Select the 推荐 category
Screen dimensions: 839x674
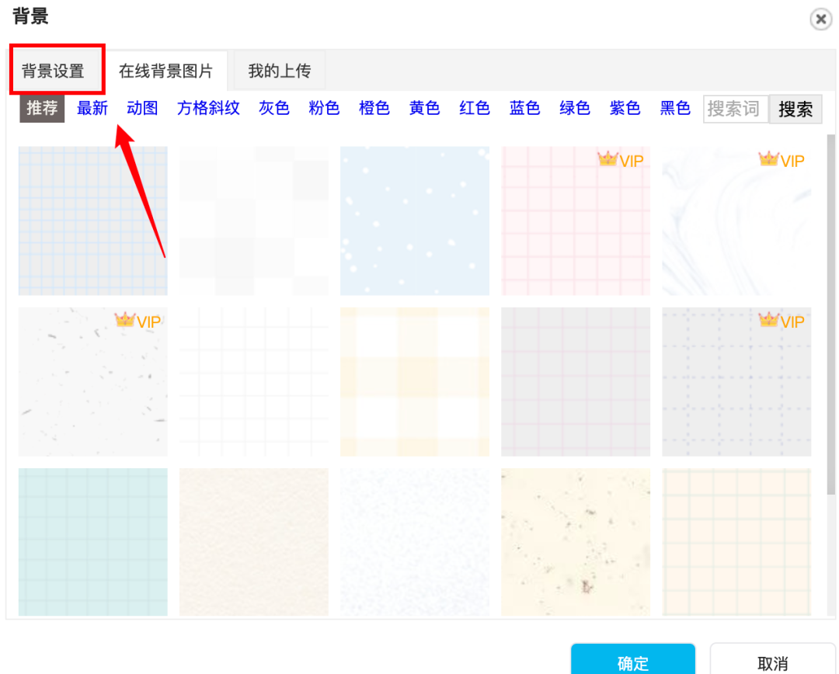[42, 108]
